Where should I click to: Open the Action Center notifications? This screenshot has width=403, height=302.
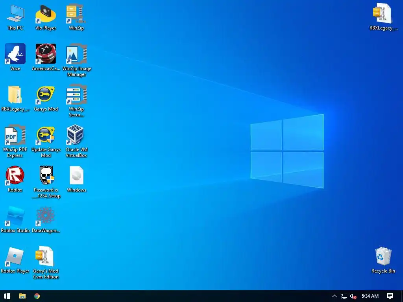[390, 296]
